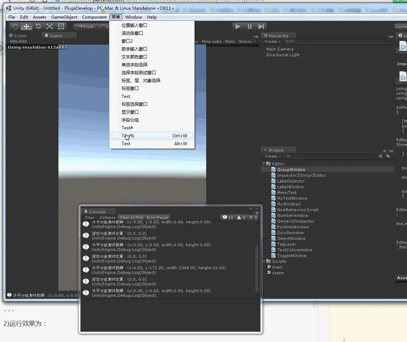The width and height of the screenshot is (407, 342).
Task: Select the ToggleWindow script icon
Action: pyautogui.click(x=273, y=256)
